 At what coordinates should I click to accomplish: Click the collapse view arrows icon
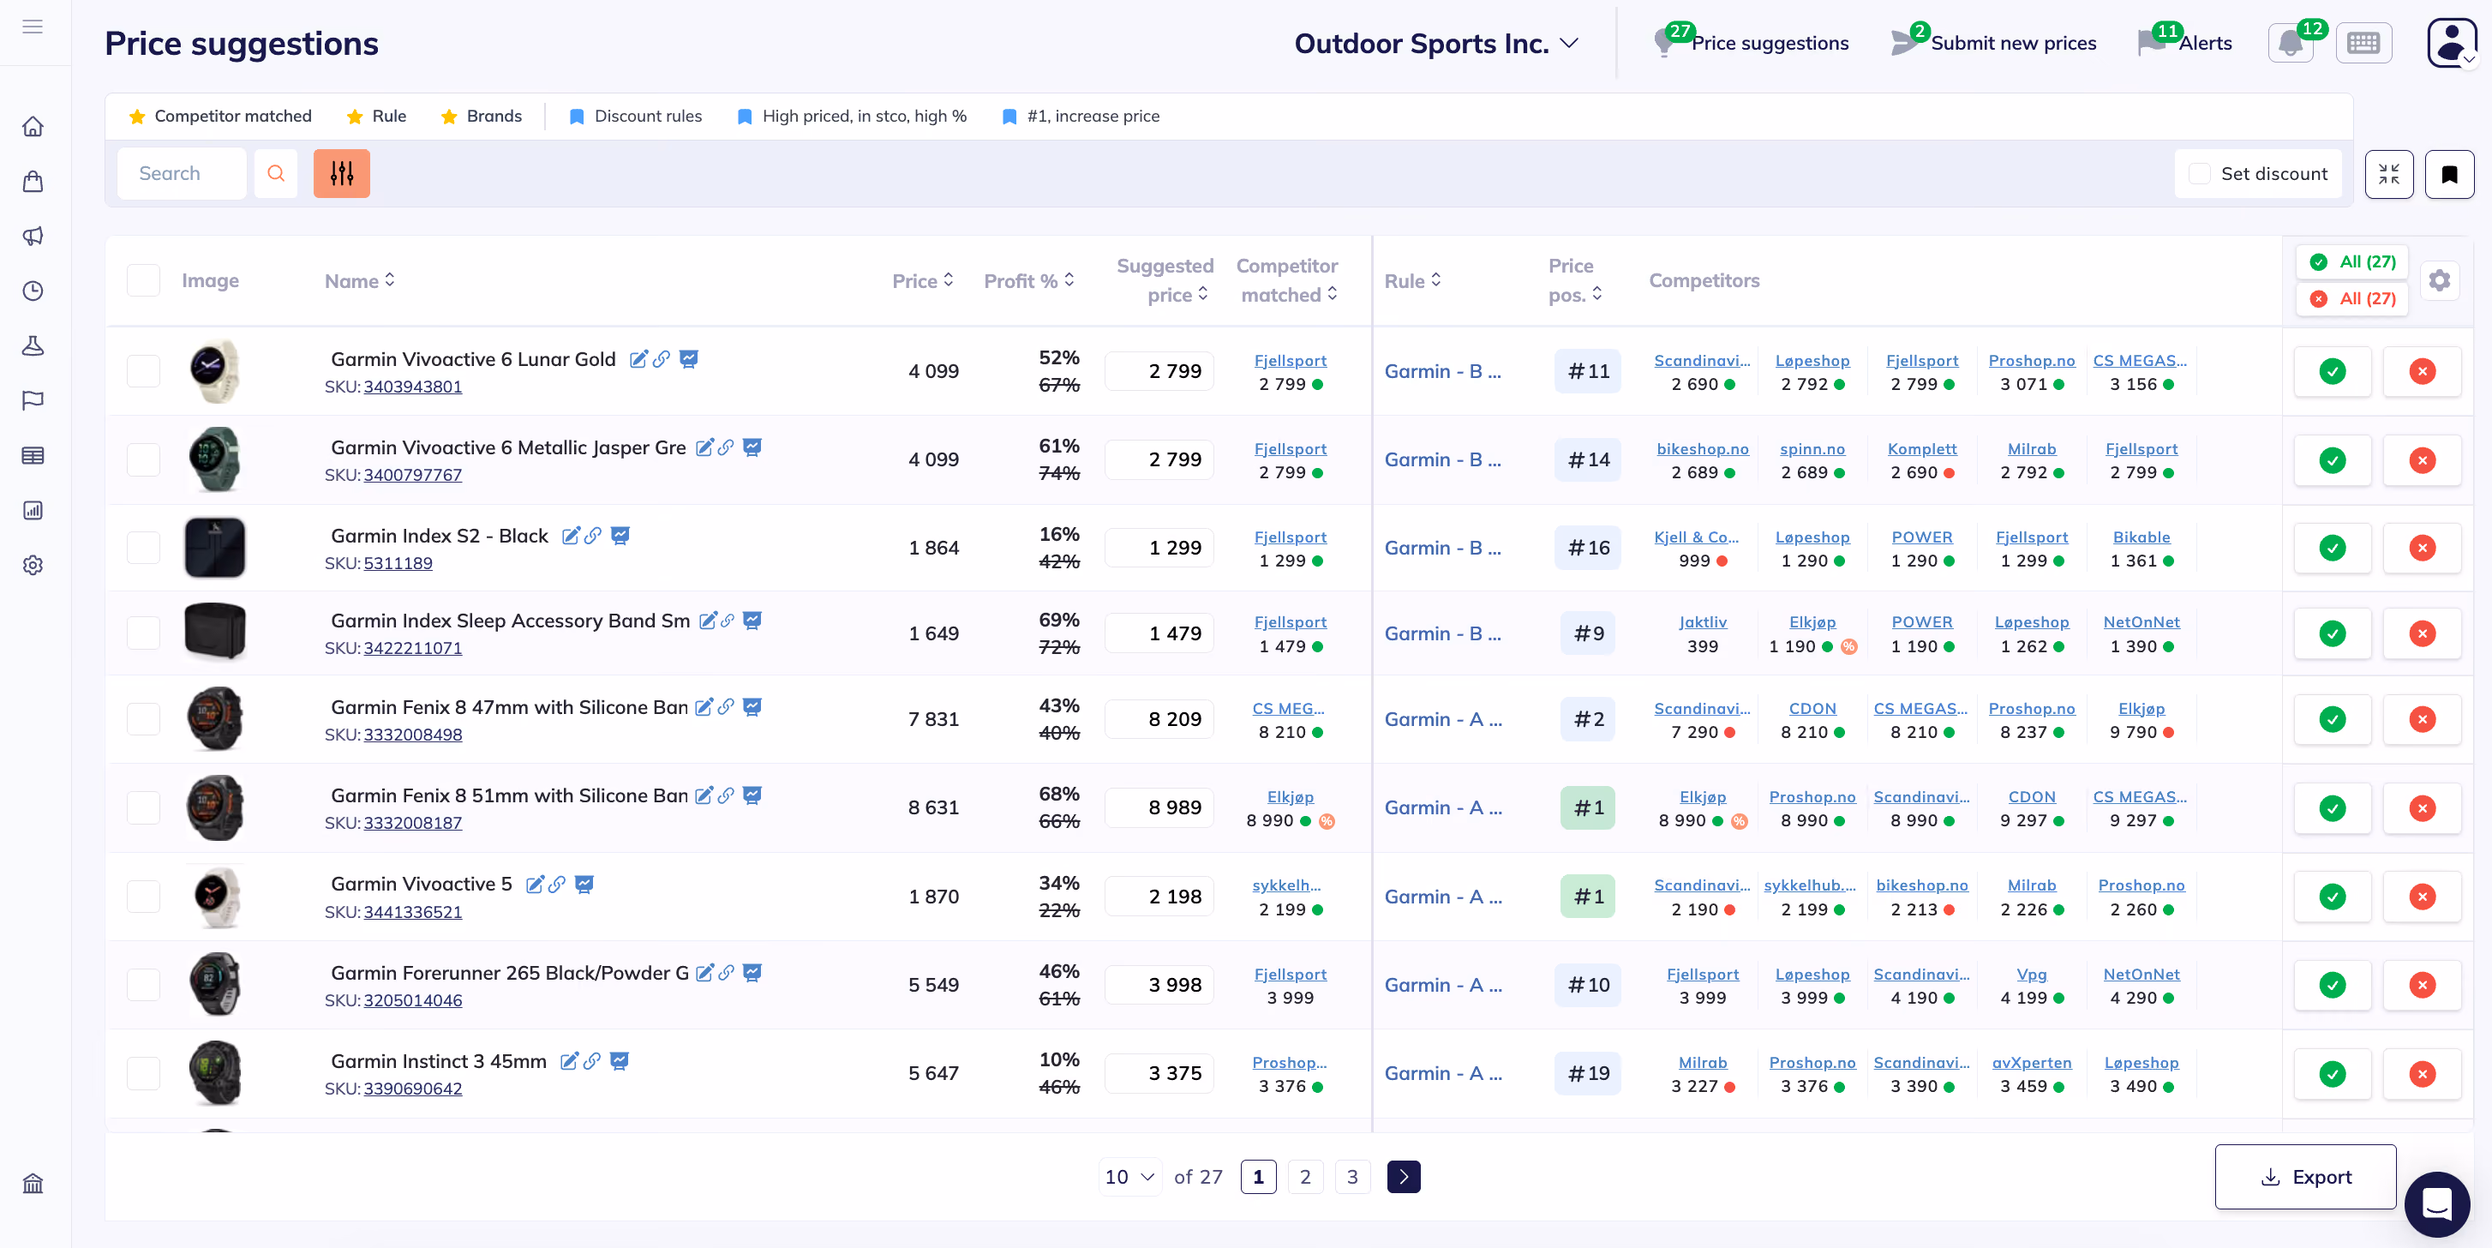[x=2388, y=174]
